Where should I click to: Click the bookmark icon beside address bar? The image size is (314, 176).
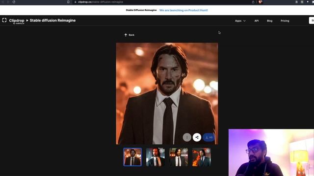[x=68, y=2]
